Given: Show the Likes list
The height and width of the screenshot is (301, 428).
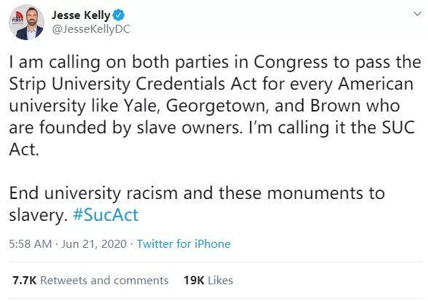Looking at the screenshot, I should (x=220, y=281).
